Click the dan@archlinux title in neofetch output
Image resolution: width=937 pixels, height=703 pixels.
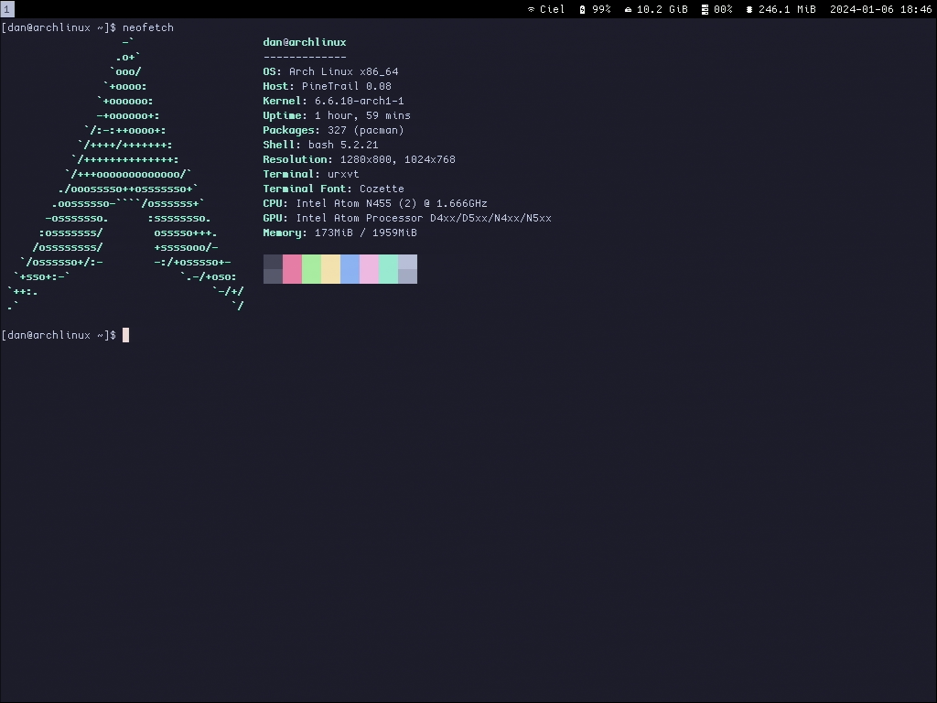click(305, 42)
